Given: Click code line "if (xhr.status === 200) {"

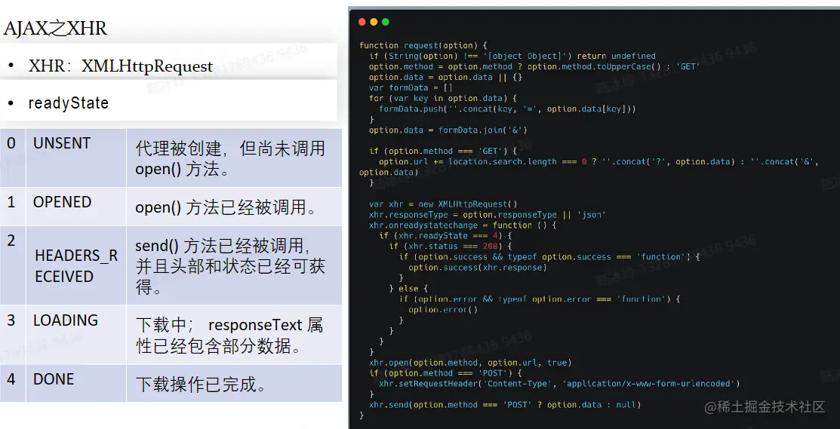Looking at the screenshot, I should coord(449,246).
